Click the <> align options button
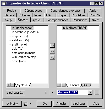 coord(52,52)
